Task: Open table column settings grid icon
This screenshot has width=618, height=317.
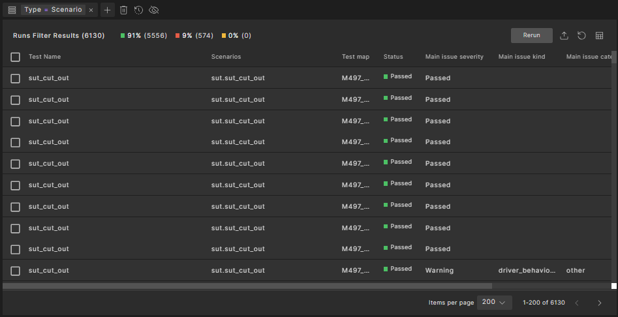Action: pos(599,35)
